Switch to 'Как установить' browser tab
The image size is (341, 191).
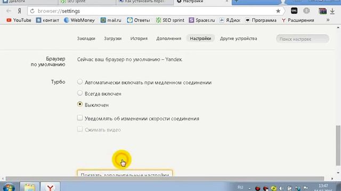point(145,2)
